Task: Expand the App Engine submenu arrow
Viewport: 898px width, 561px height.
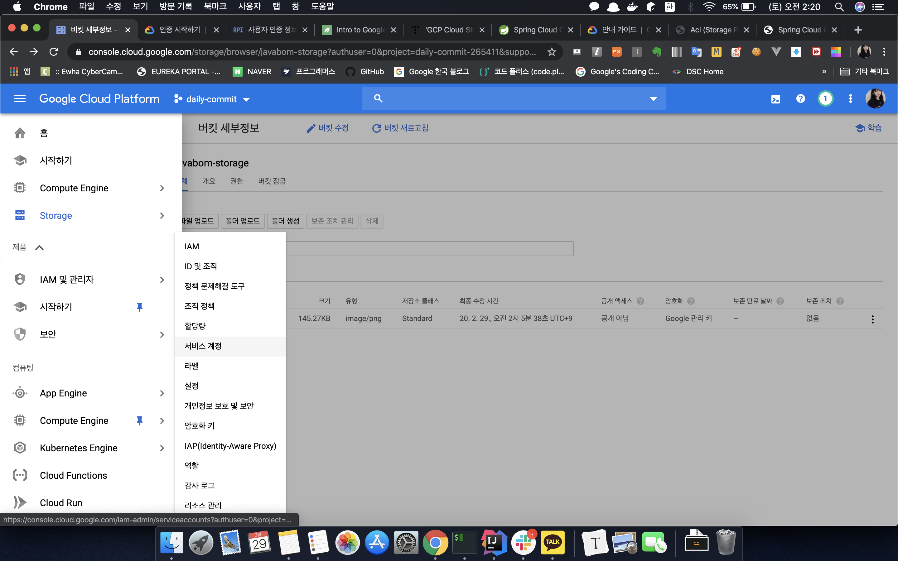Action: click(x=162, y=393)
